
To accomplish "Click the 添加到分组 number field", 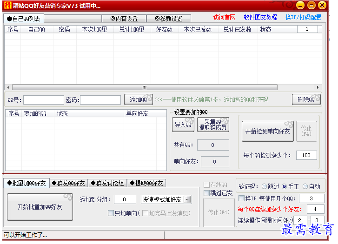I will click(125, 199).
